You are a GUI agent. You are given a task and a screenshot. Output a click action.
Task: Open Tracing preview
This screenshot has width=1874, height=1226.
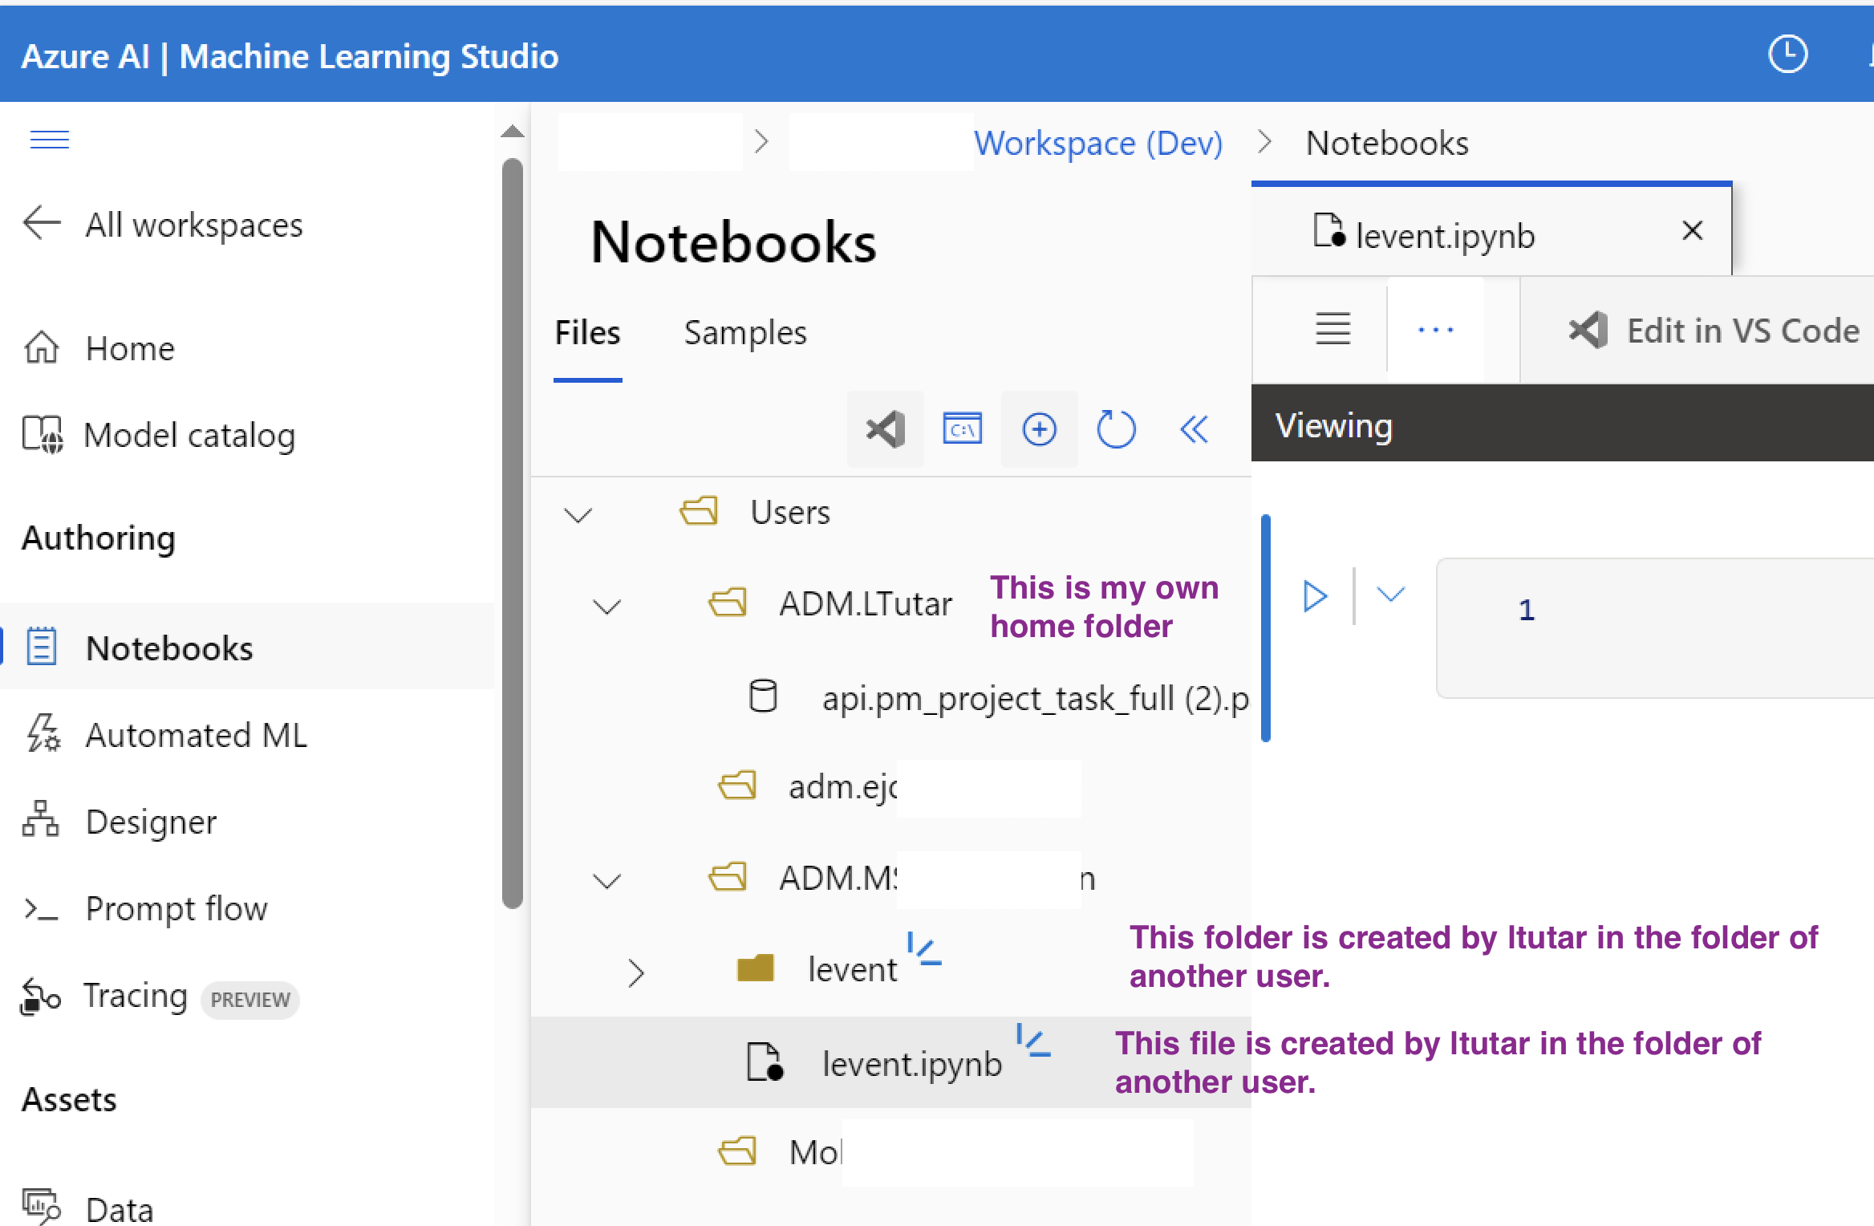[160, 997]
